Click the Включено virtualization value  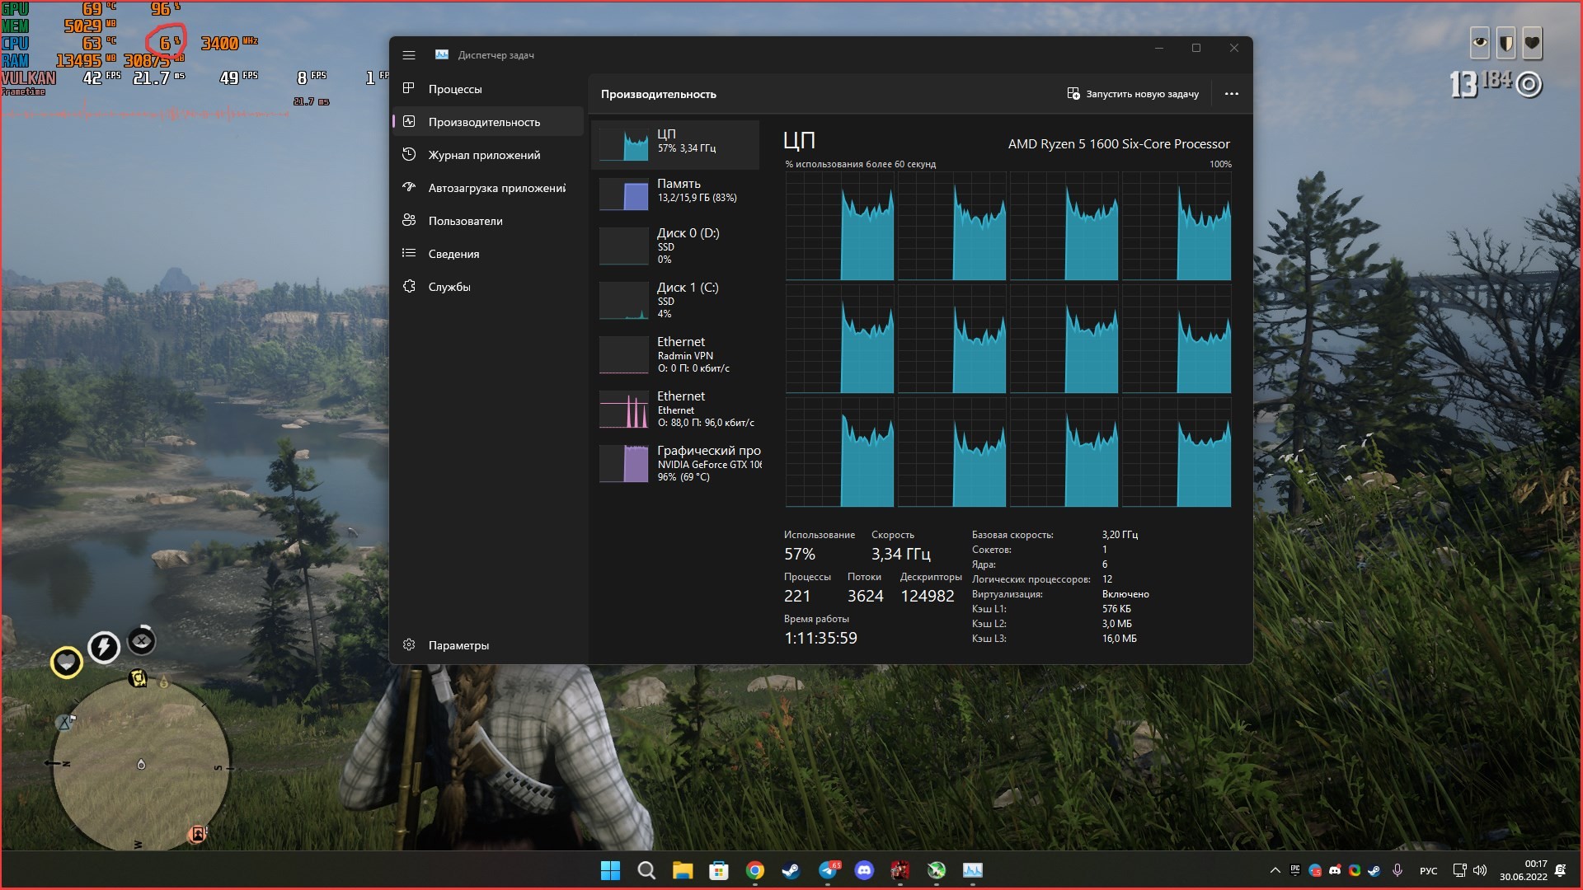[x=1125, y=594]
